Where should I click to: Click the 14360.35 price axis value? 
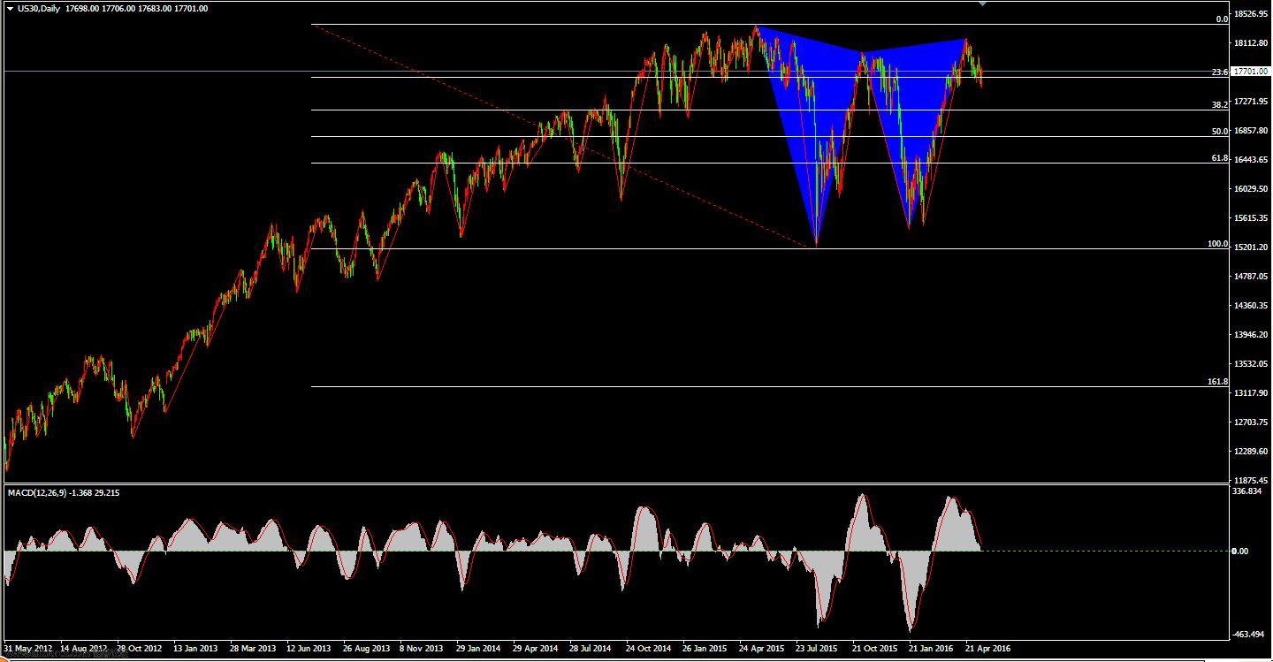tap(1251, 306)
